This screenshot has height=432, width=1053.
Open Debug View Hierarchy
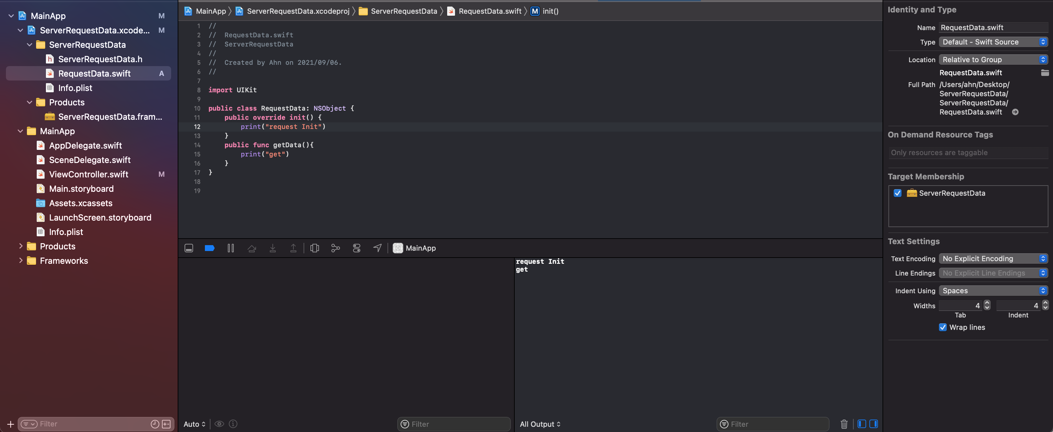coord(314,248)
